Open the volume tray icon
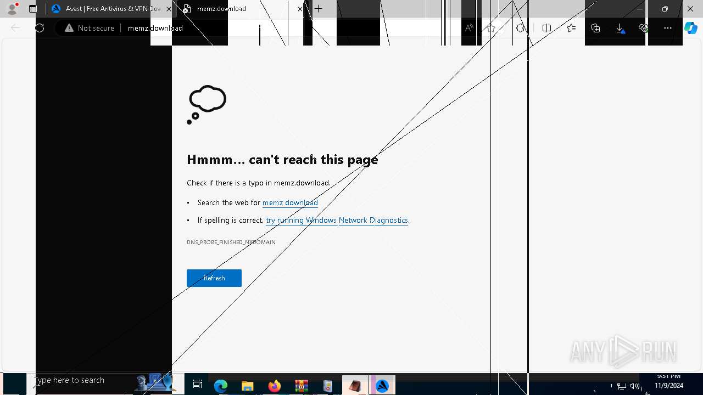 tap(635, 386)
